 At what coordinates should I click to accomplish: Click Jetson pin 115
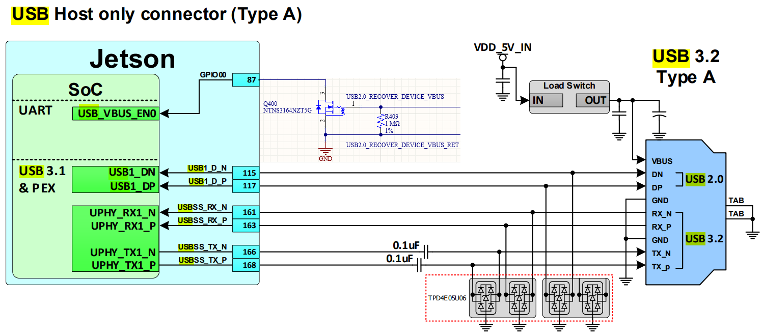[x=246, y=173]
